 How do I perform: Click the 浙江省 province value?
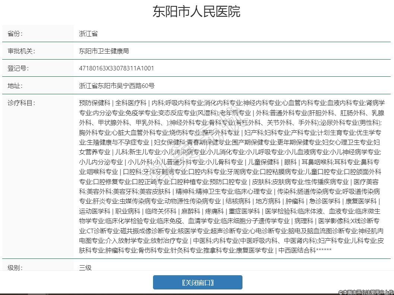pyautogui.click(x=88, y=34)
